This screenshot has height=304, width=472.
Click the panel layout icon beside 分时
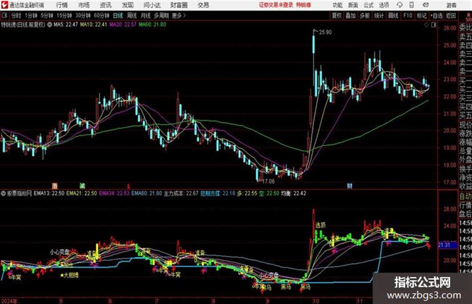click(x=4, y=15)
